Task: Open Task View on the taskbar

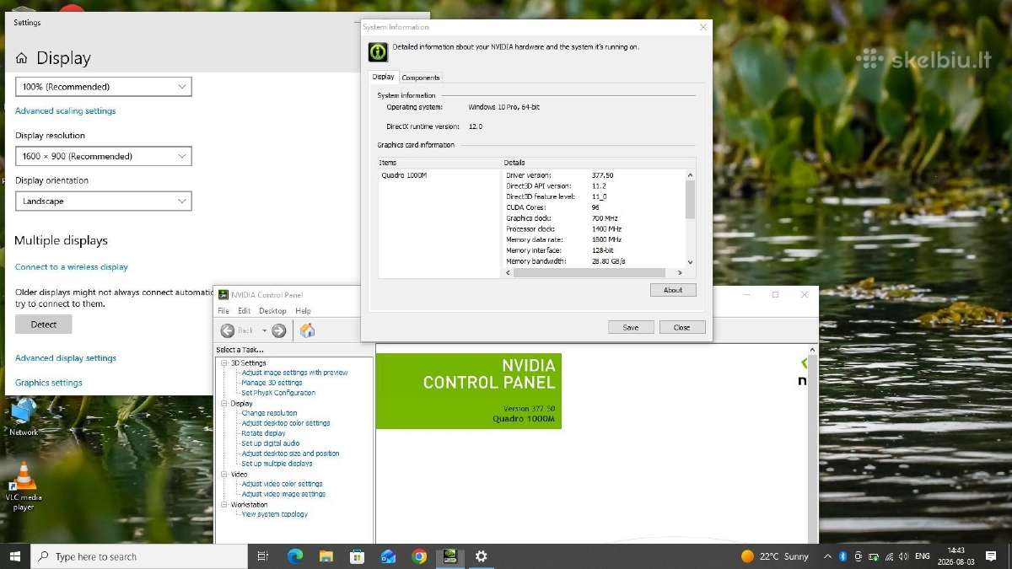Action: [x=262, y=556]
